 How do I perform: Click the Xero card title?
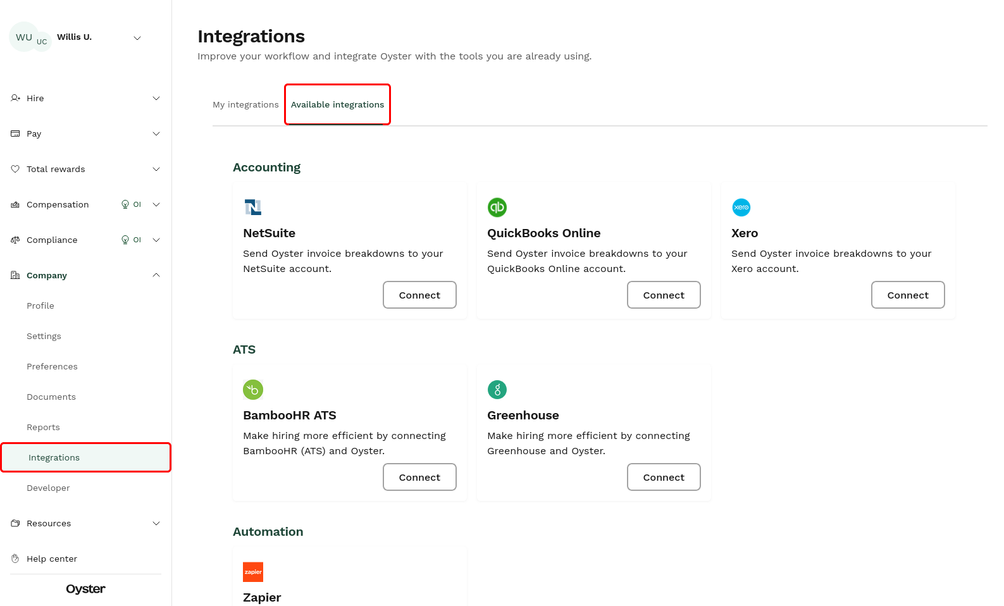745,233
